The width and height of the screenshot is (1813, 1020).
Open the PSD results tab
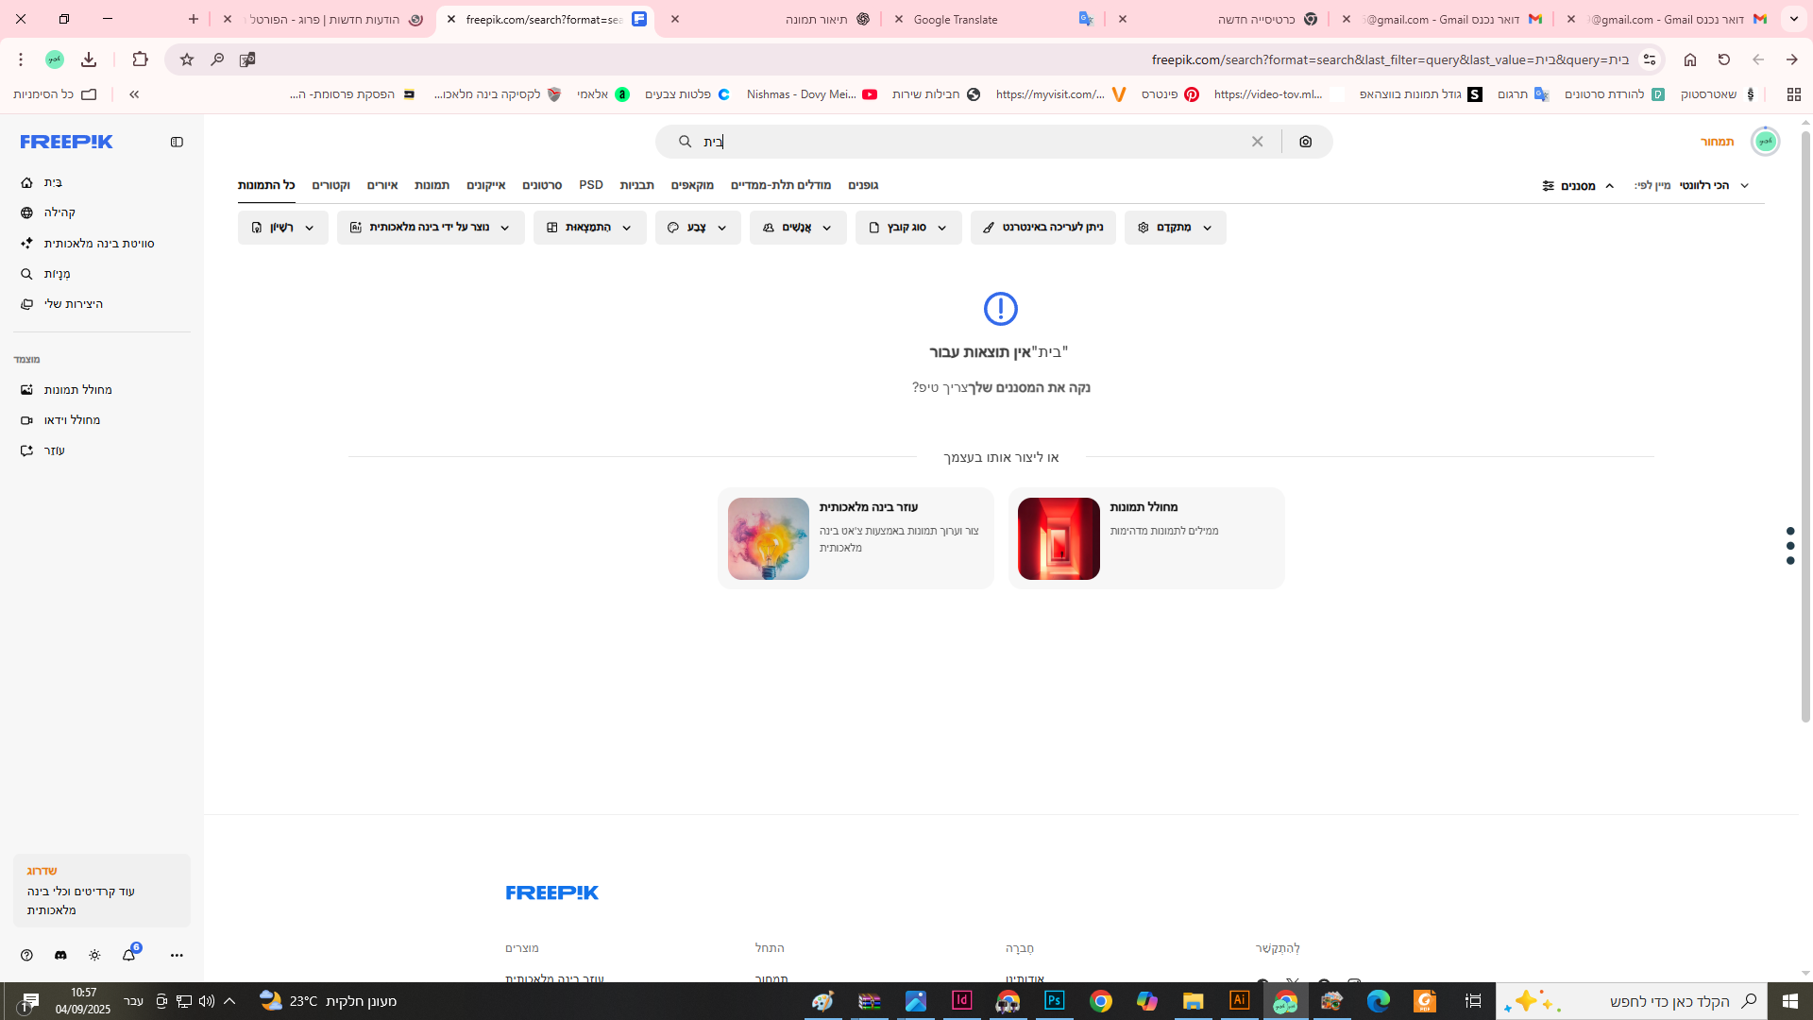(x=590, y=185)
